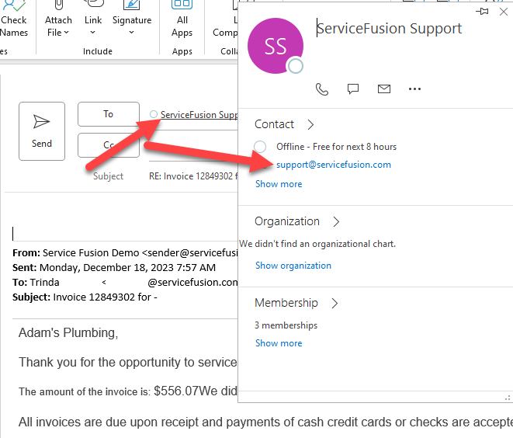513x438 pixels.
Task: Start chat with the speech bubble icon
Action: pos(353,89)
